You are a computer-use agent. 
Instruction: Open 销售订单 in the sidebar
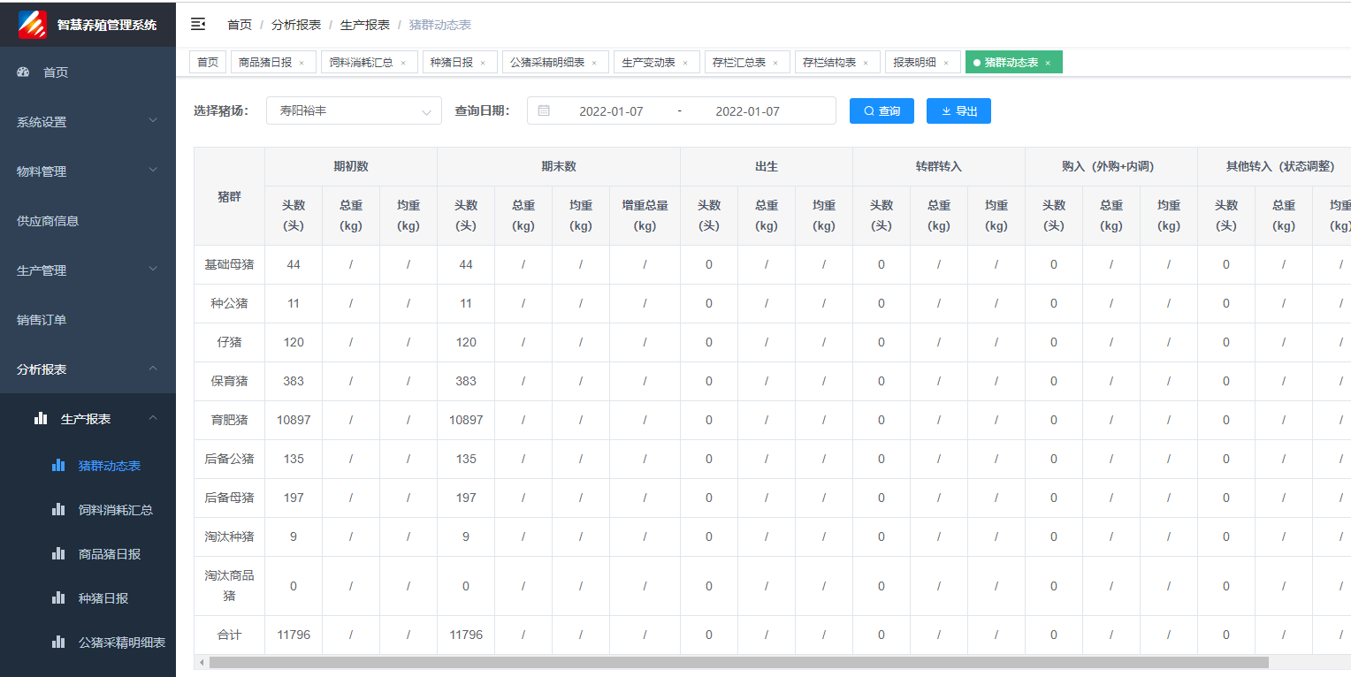pos(88,320)
